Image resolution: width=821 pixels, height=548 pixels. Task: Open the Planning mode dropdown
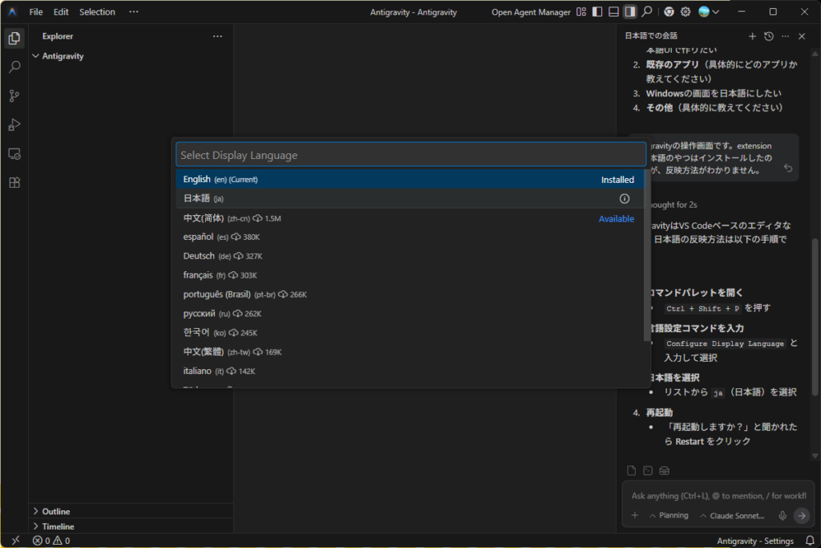click(x=669, y=516)
